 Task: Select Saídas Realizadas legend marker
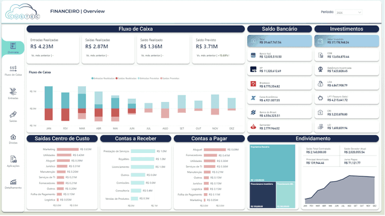(x=117, y=79)
